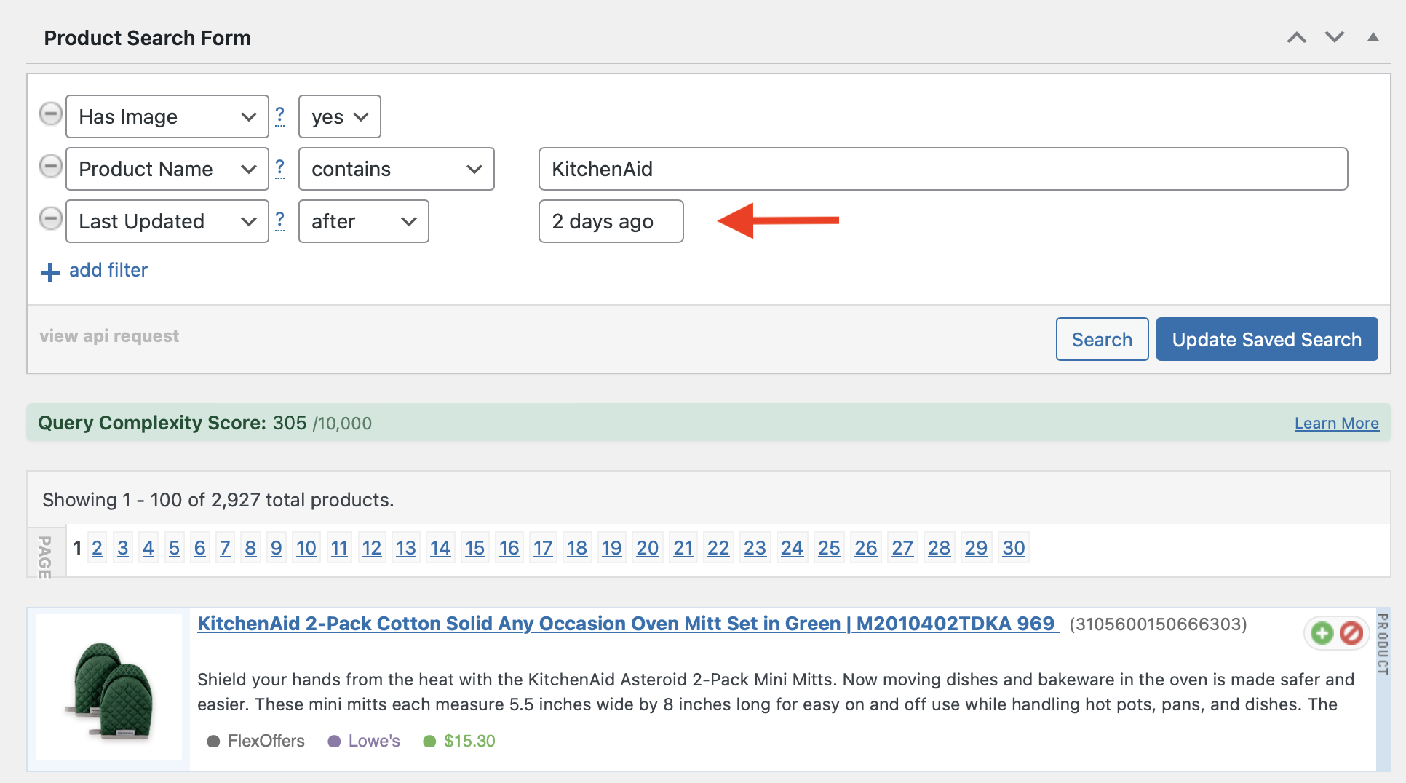Viewport: 1406px width, 783px height.
Task: Go to results page 27
Action: (x=902, y=548)
